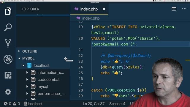Open the Manage gear icon

(8, 92)
